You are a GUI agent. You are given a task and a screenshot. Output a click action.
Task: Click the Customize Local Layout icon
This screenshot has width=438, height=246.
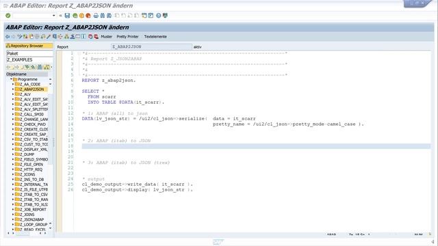click(165, 16)
